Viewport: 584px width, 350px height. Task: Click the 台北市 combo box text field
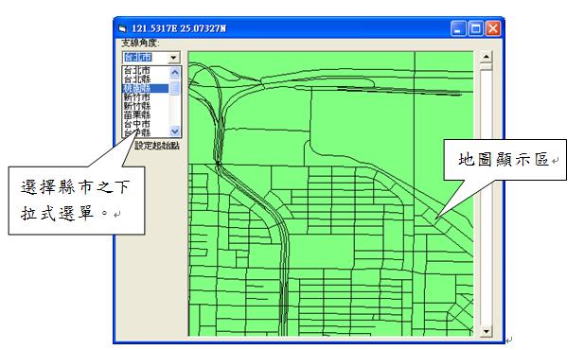pyautogui.click(x=145, y=58)
